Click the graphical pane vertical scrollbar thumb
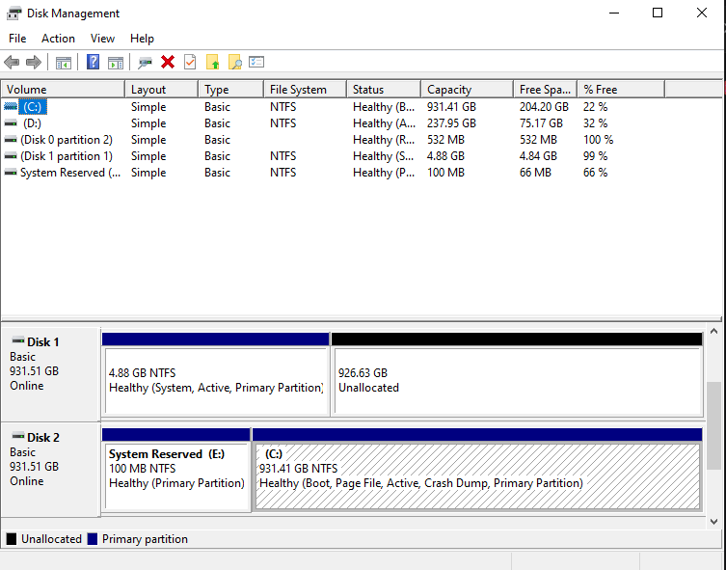Screen dimensions: 726x570 pos(714,425)
